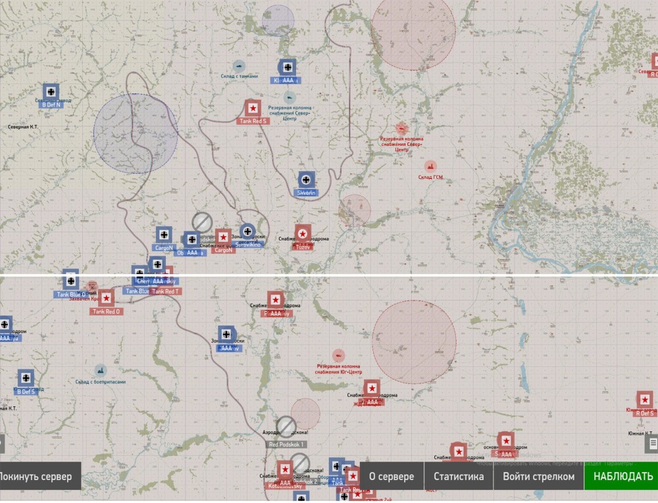Select the red star icon above Tank Red T
Image resolution: width=658 pixels, height=503 pixels.
(x=166, y=274)
